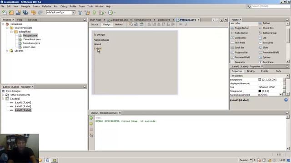Collapse the zakiaplikasi package node

11,32
